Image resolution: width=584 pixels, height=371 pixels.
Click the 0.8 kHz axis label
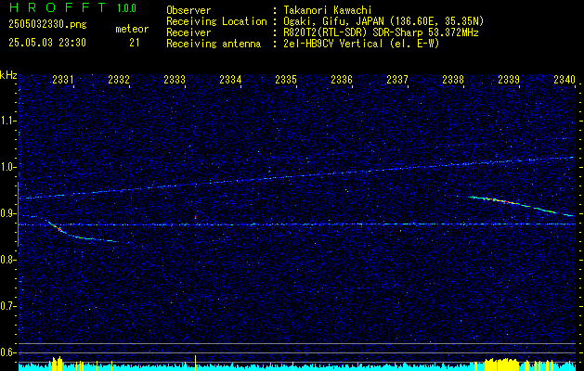tap(8, 260)
